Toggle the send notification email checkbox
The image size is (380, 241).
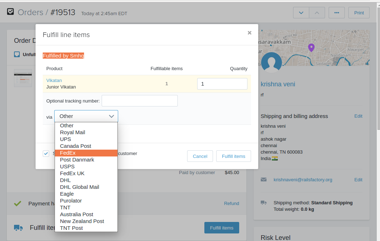point(46,154)
